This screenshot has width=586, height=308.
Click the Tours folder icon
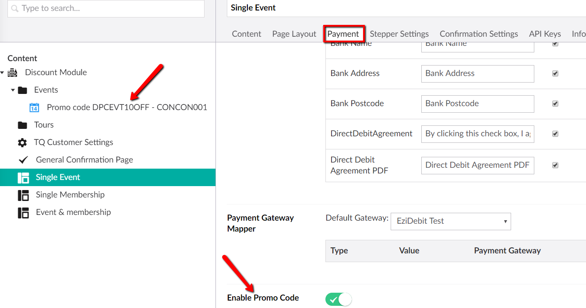(x=22, y=125)
